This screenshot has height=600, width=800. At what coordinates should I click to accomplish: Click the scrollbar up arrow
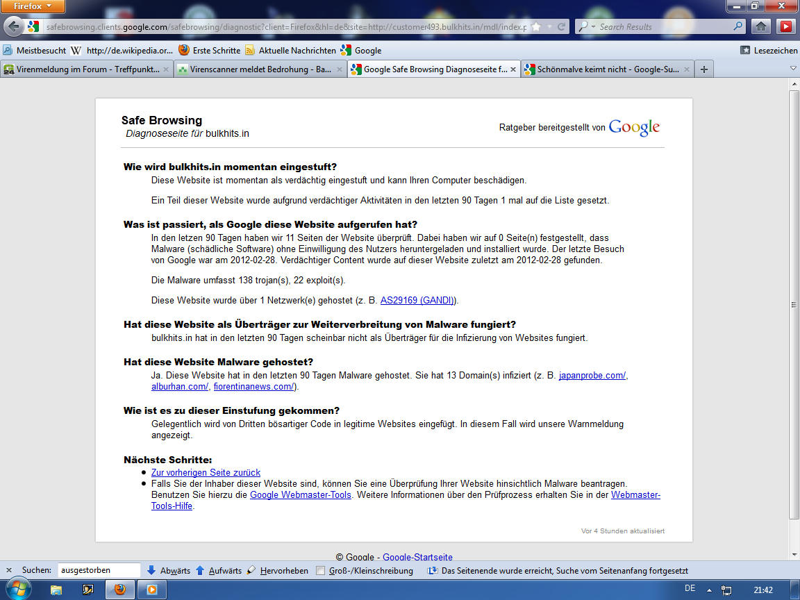click(x=793, y=83)
